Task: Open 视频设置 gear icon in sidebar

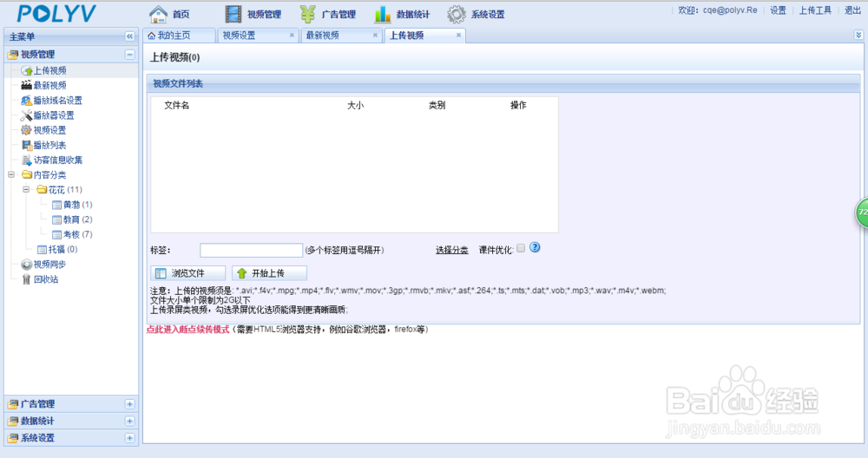Action: click(27, 130)
